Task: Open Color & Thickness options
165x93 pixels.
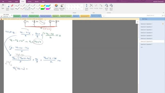Action: tap(56, 7)
